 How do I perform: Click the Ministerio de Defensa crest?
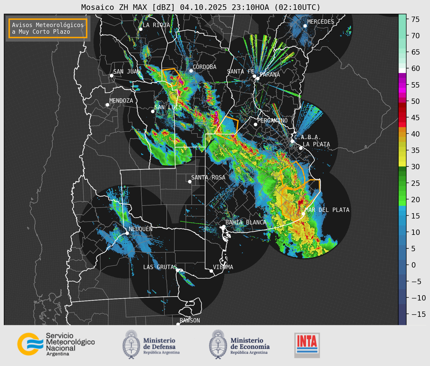click(x=131, y=344)
